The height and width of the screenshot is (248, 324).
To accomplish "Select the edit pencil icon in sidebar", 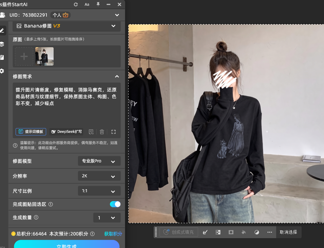I will click(x=2, y=31).
